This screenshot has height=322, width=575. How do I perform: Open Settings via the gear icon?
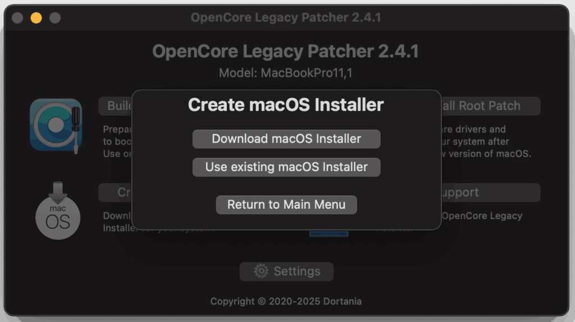[x=261, y=272]
